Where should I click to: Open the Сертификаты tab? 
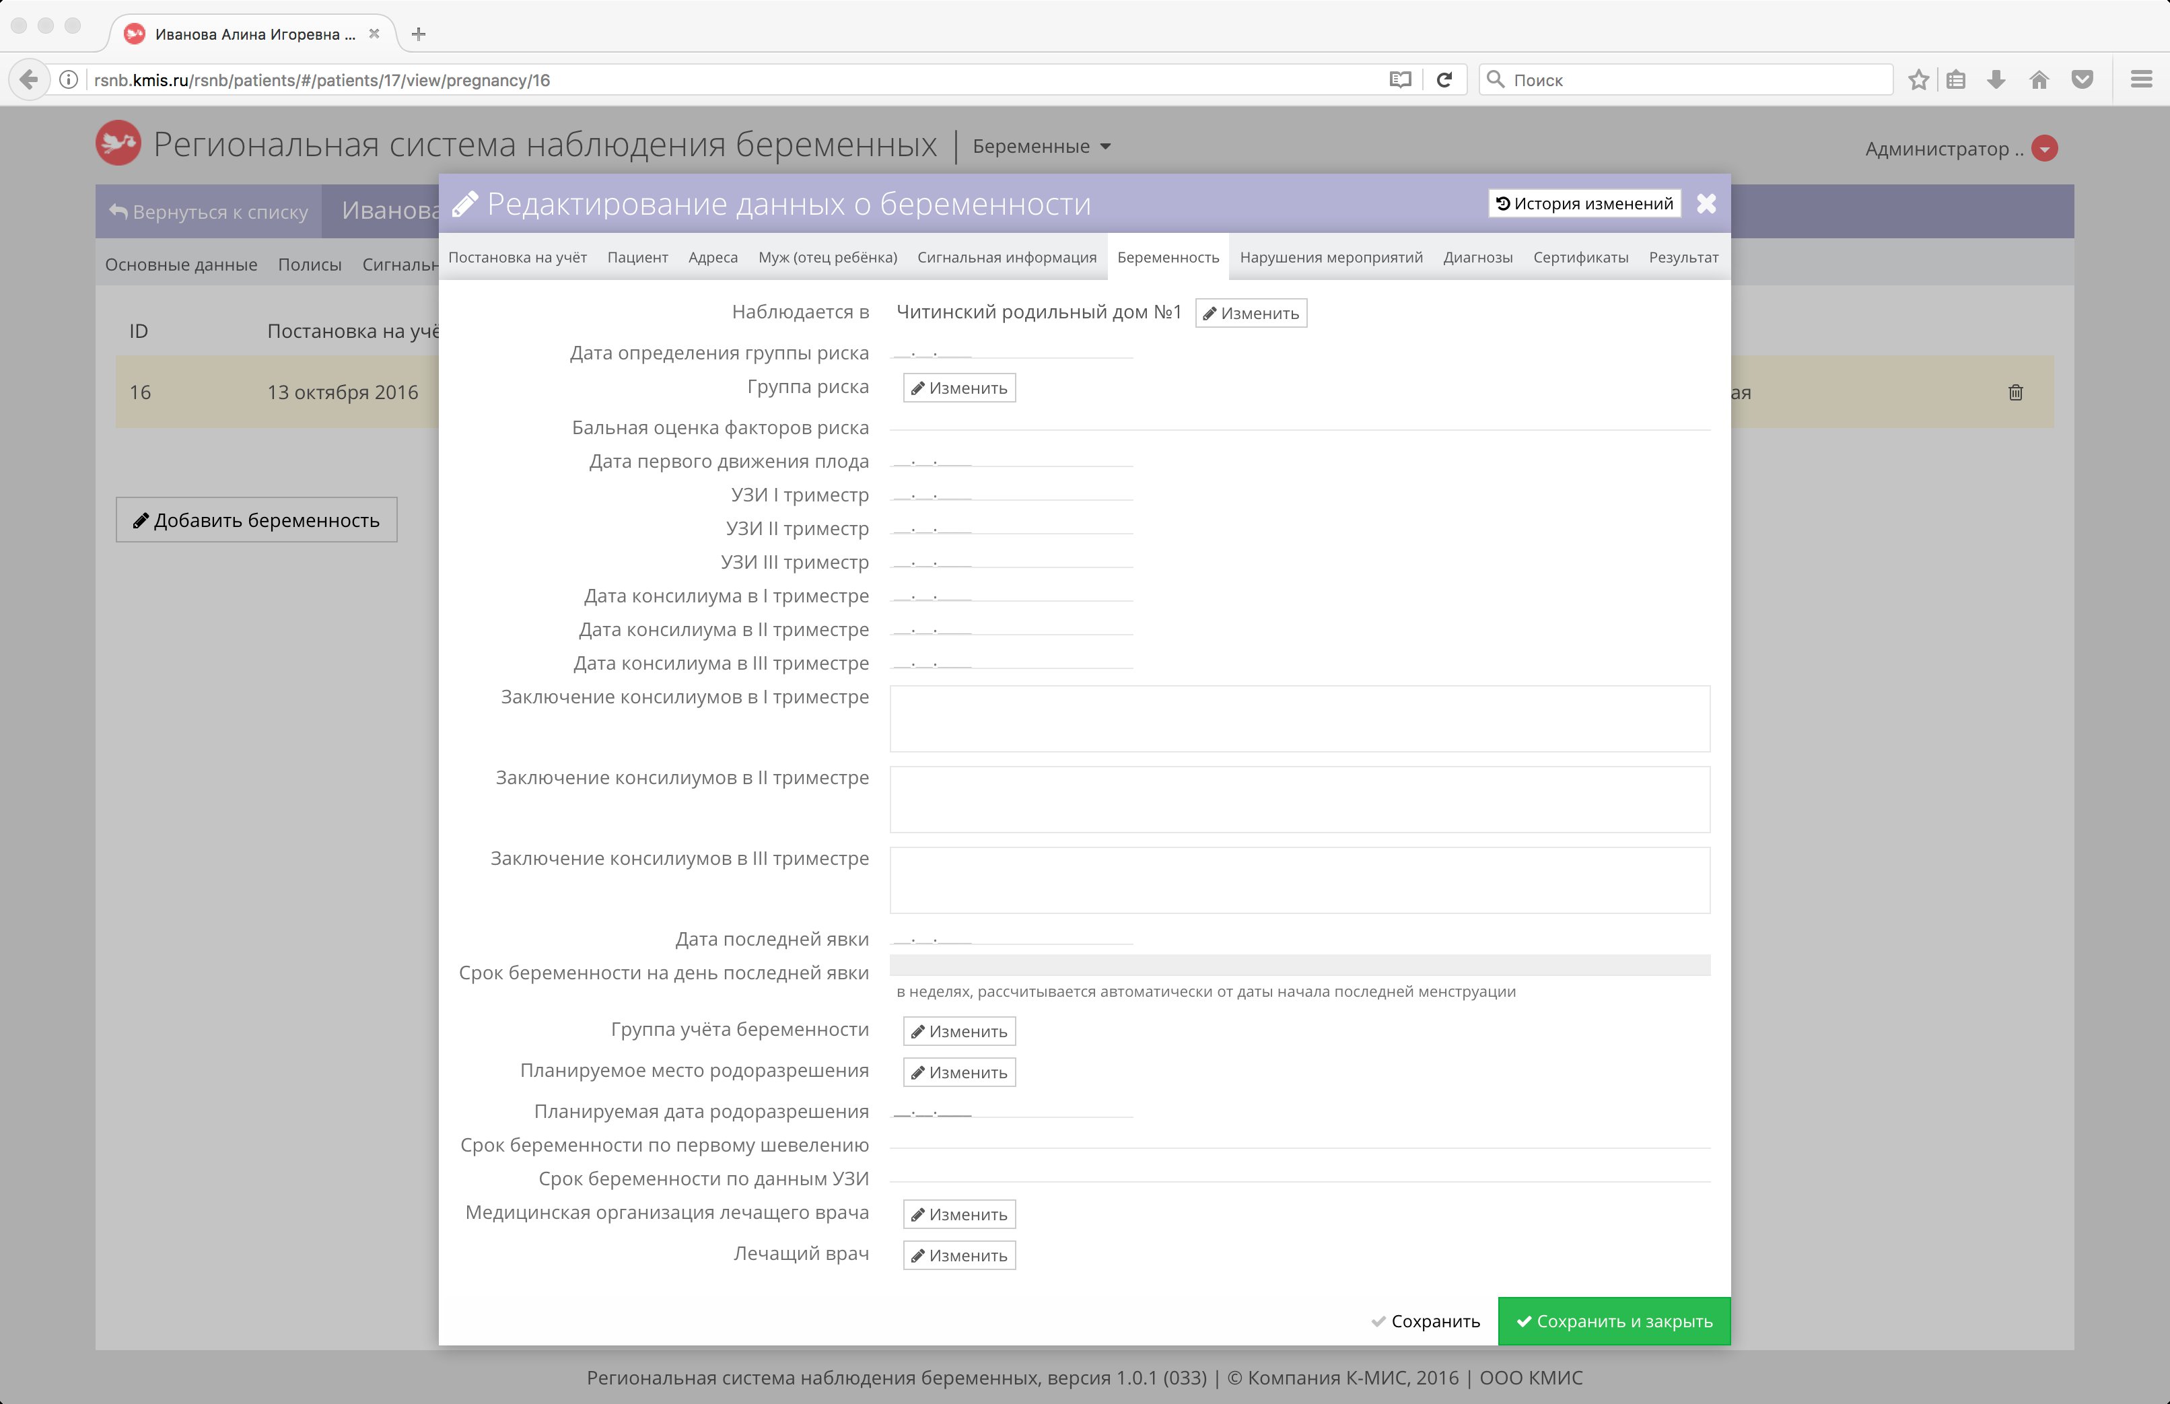click(1580, 258)
